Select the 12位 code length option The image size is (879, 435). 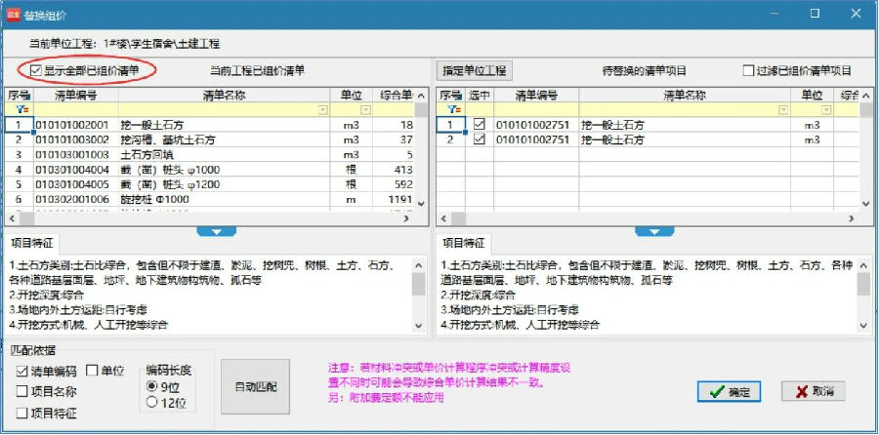pos(151,401)
